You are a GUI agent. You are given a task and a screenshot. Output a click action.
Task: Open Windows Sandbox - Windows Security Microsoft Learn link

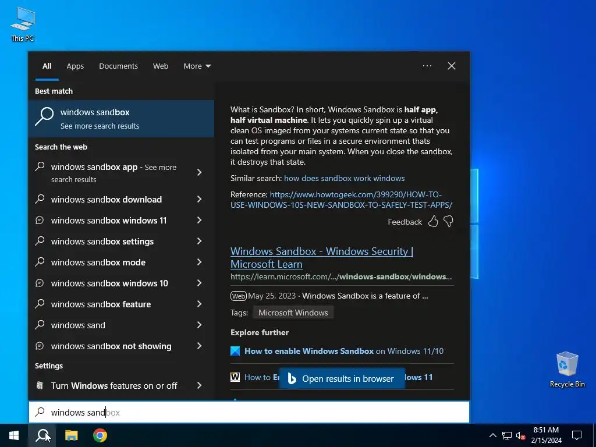(x=321, y=257)
